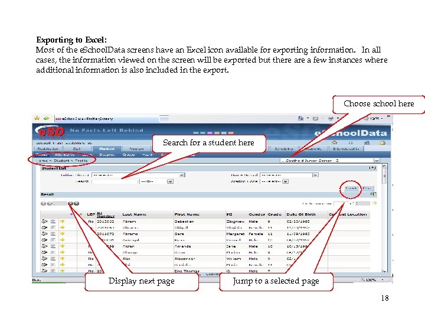Click the yellow Go arrow beside page field
Screen dimensions: 425x319
[374, 203]
